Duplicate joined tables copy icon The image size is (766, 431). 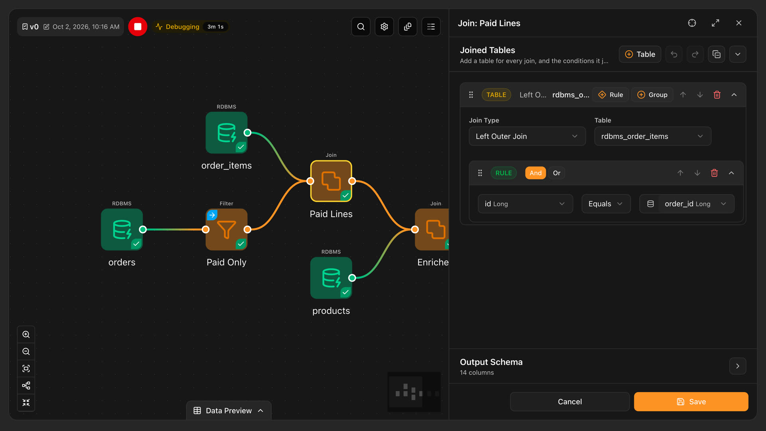pos(717,54)
